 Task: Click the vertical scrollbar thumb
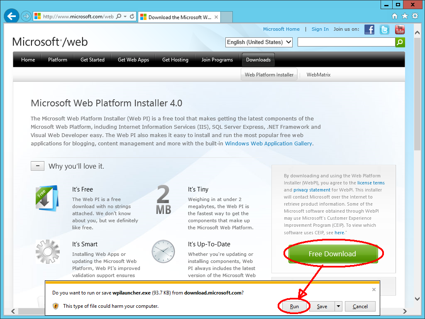tap(418, 94)
